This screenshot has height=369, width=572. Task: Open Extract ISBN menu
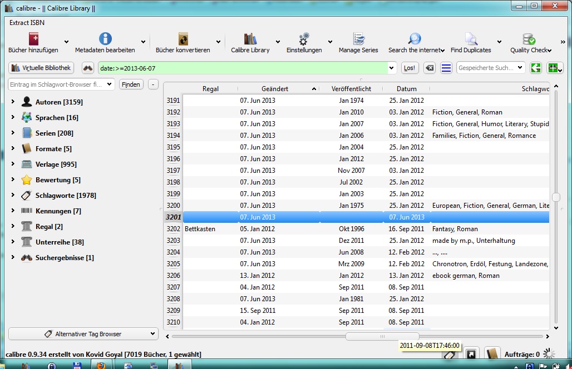coord(27,23)
